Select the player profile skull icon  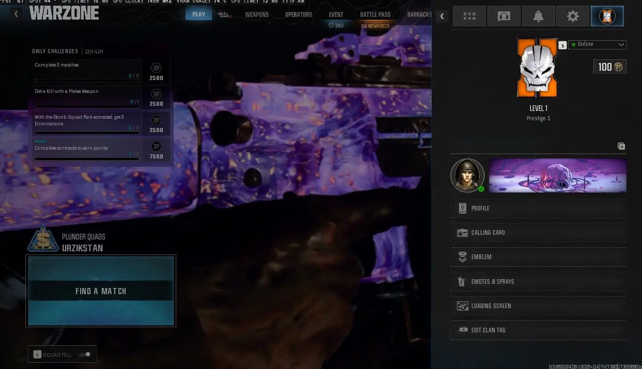607,15
